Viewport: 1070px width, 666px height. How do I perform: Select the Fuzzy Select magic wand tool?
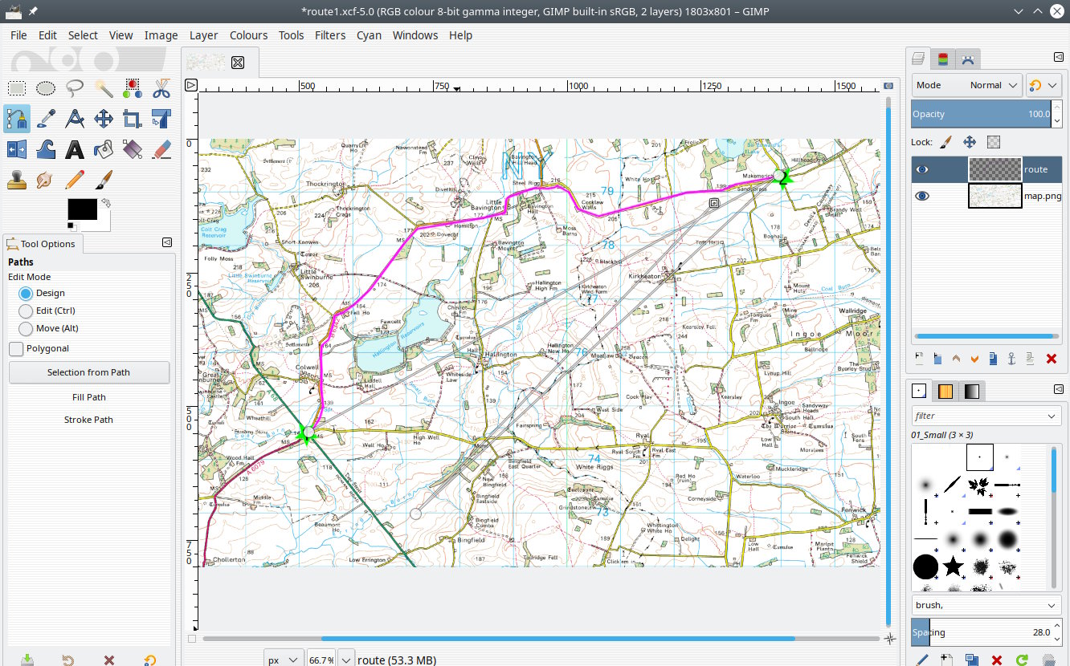coord(104,88)
